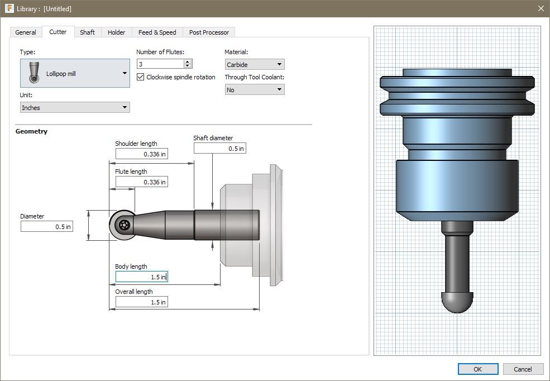Click the Type label
The image size is (550, 381).
pos(27,52)
